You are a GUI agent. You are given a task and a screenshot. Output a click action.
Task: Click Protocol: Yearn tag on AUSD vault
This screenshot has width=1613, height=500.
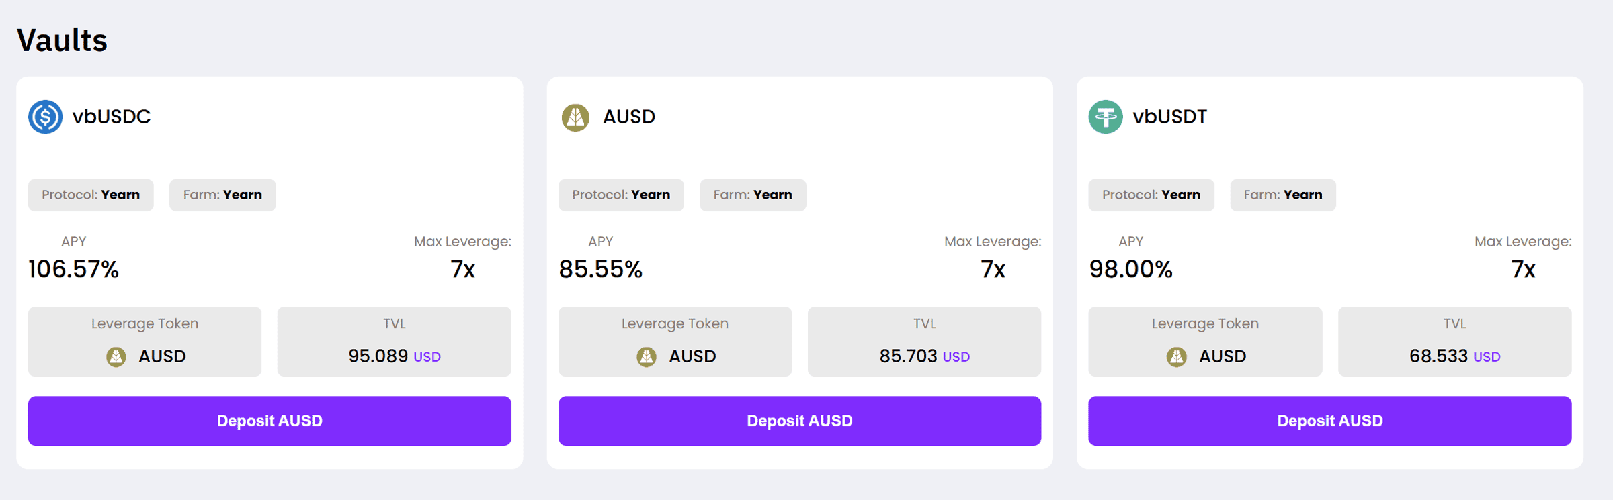621,195
